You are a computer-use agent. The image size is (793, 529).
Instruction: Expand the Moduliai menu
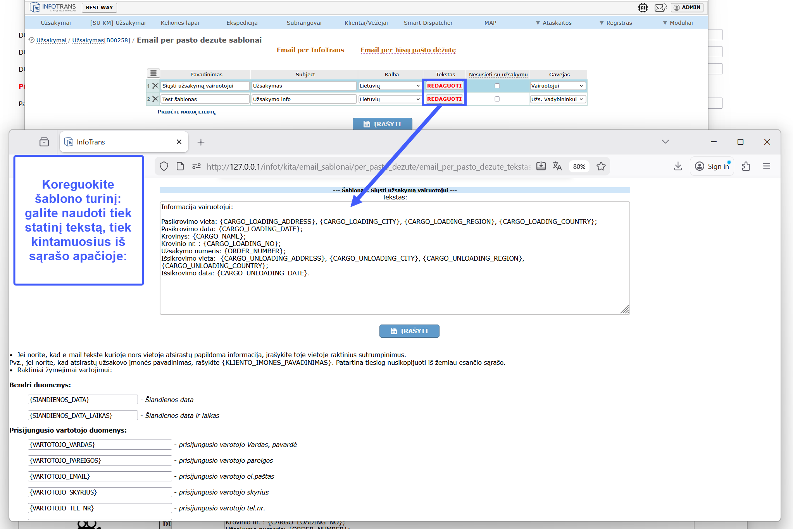click(x=678, y=23)
